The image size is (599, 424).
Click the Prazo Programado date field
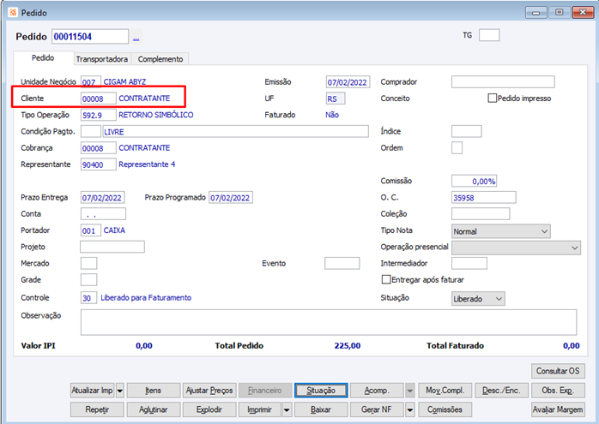tap(230, 198)
